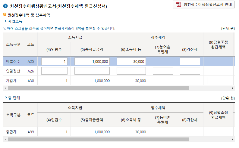The height and width of the screenshot is (148, 239).
Task: Click the right arrow of the 총 합계 table scrollbar
Action: (x=233, y=139)
